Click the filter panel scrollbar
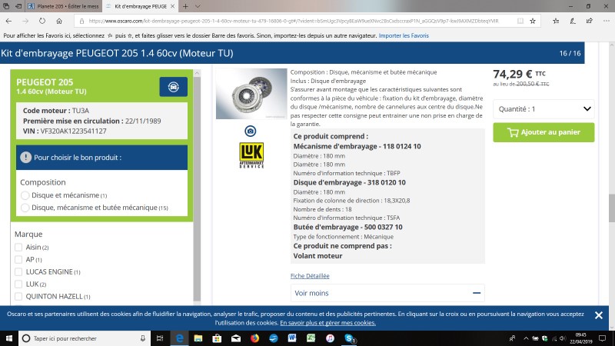 tap(197, 188)
